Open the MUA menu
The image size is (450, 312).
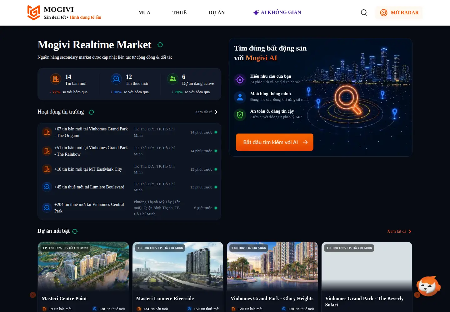144,13
